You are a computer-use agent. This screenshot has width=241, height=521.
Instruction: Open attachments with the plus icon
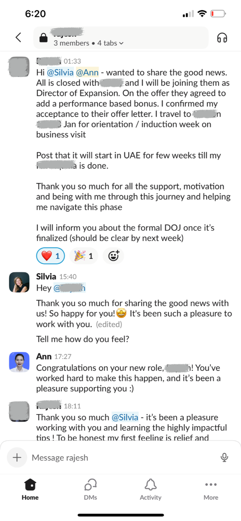point(17,457)
